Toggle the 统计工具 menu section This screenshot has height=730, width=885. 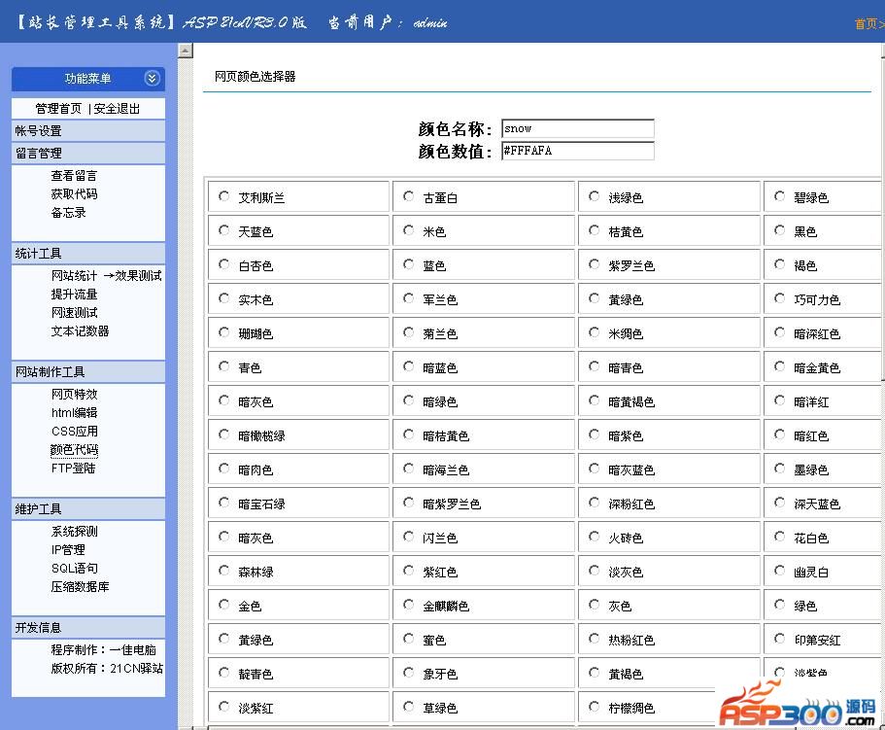[88, 254]
